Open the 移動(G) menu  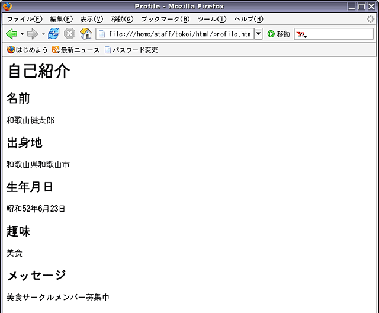[123, 19]
